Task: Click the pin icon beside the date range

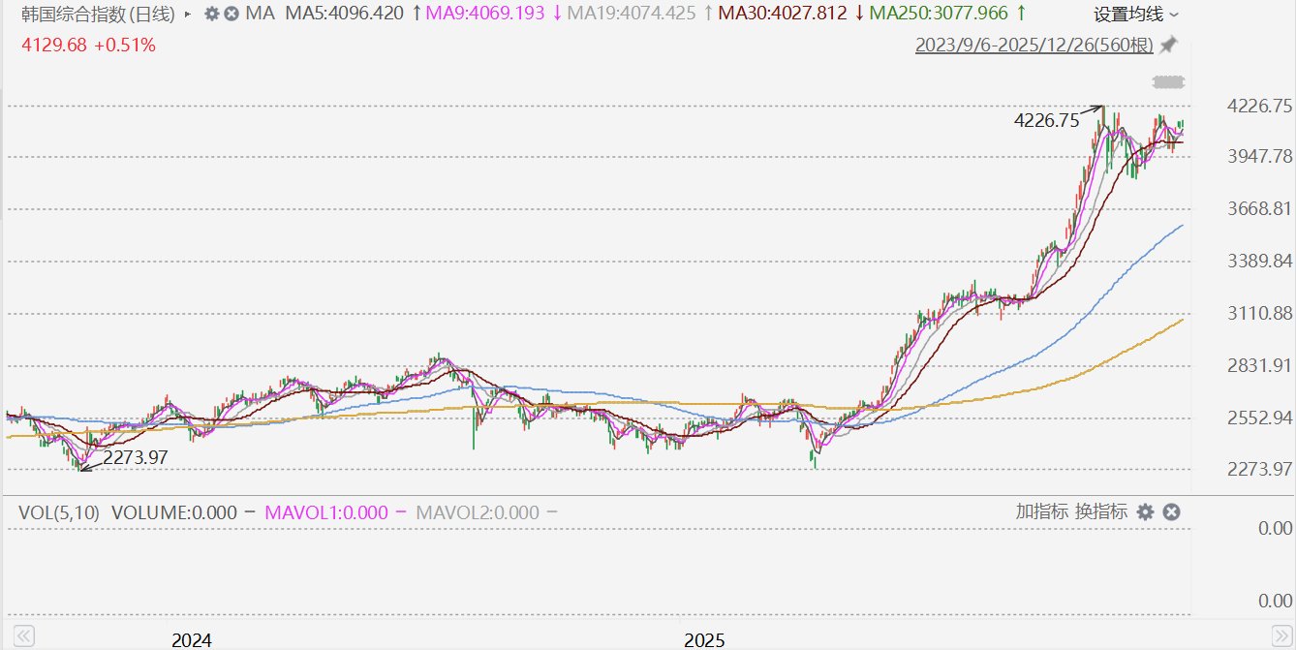Action: [x=1169, y=45]
